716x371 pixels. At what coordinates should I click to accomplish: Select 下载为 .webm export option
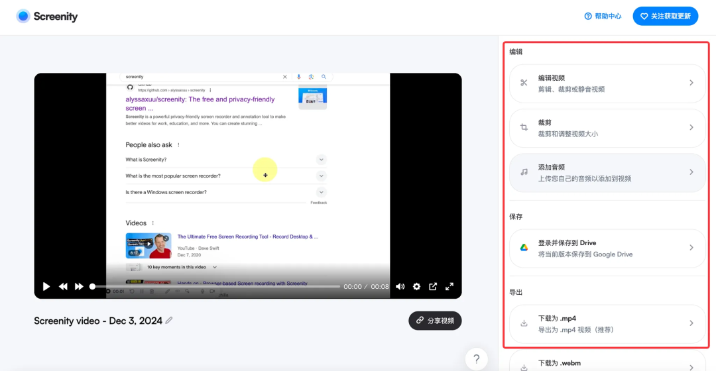[x=607, y=362]
